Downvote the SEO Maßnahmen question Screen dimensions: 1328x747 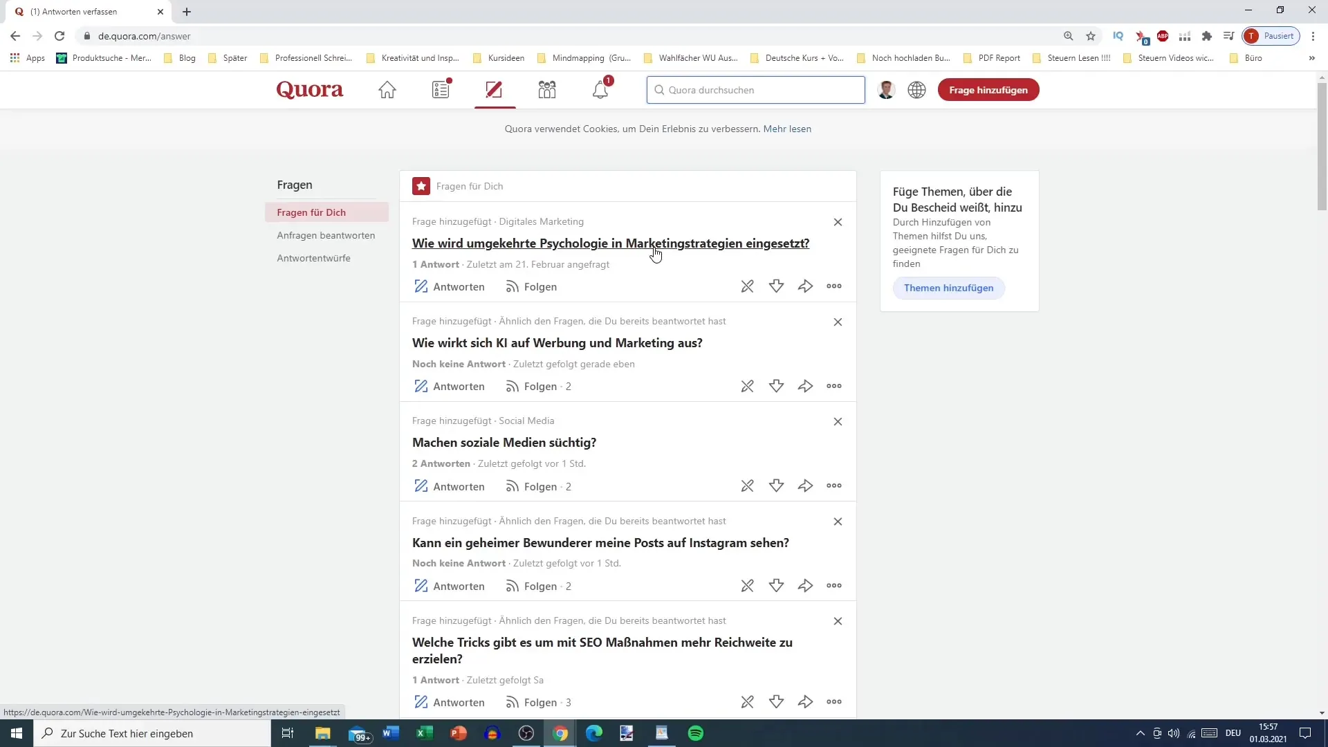[x=777, y=702]
